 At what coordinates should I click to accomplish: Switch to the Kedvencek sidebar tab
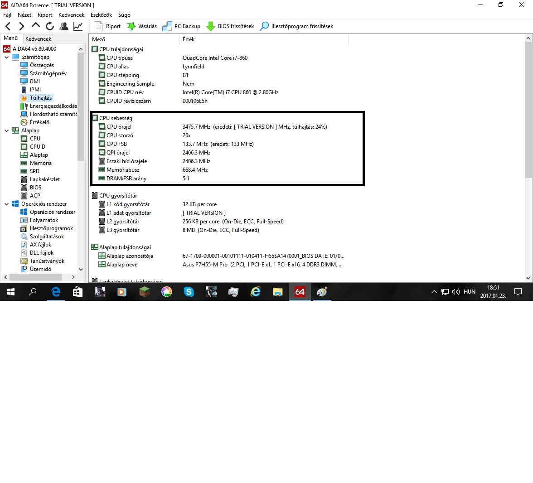tap(38, 39)
